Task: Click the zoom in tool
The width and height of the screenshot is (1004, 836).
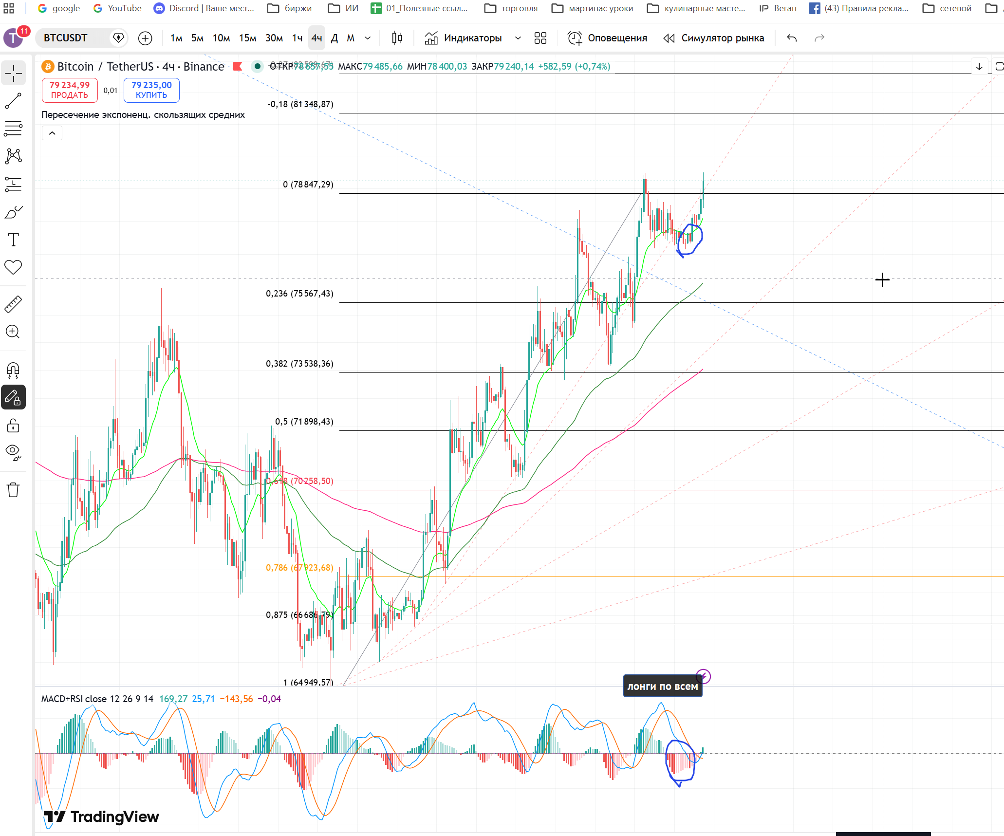Action: [13, 332]
